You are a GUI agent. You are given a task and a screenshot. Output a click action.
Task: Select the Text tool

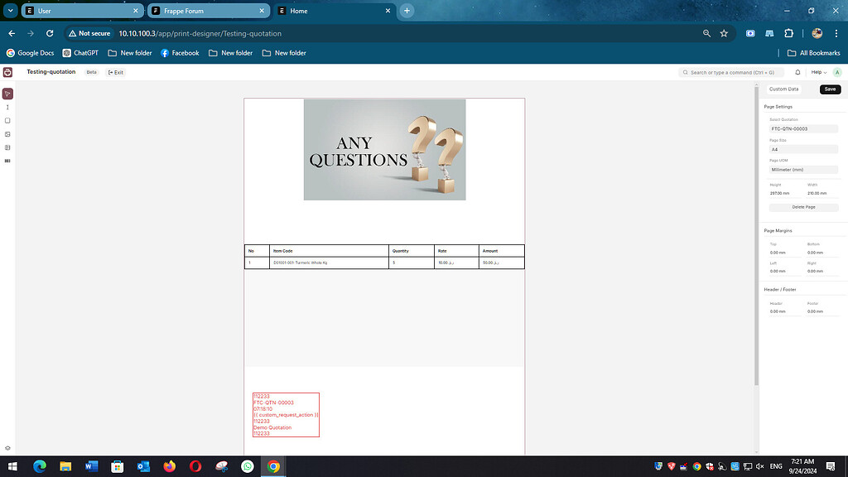point(7,106)
